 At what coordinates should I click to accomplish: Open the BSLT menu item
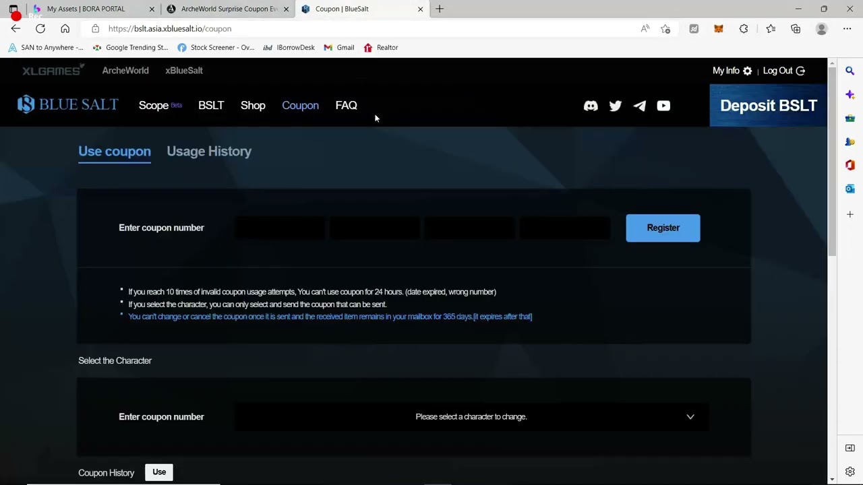point(211,105)
